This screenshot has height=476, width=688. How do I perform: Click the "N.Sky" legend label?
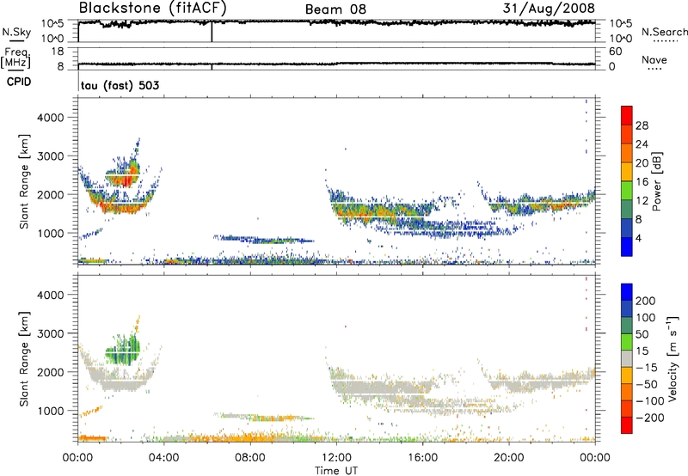(16, 32)
